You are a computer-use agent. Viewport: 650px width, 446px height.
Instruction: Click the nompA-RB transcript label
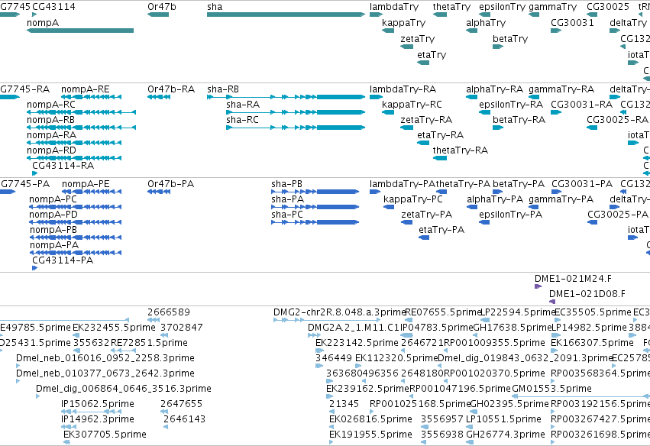(50, 120)
